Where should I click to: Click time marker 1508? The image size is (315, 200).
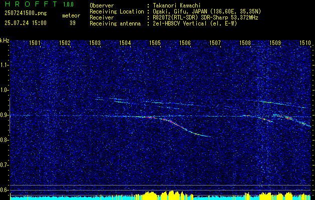click(x=245, y=42)
